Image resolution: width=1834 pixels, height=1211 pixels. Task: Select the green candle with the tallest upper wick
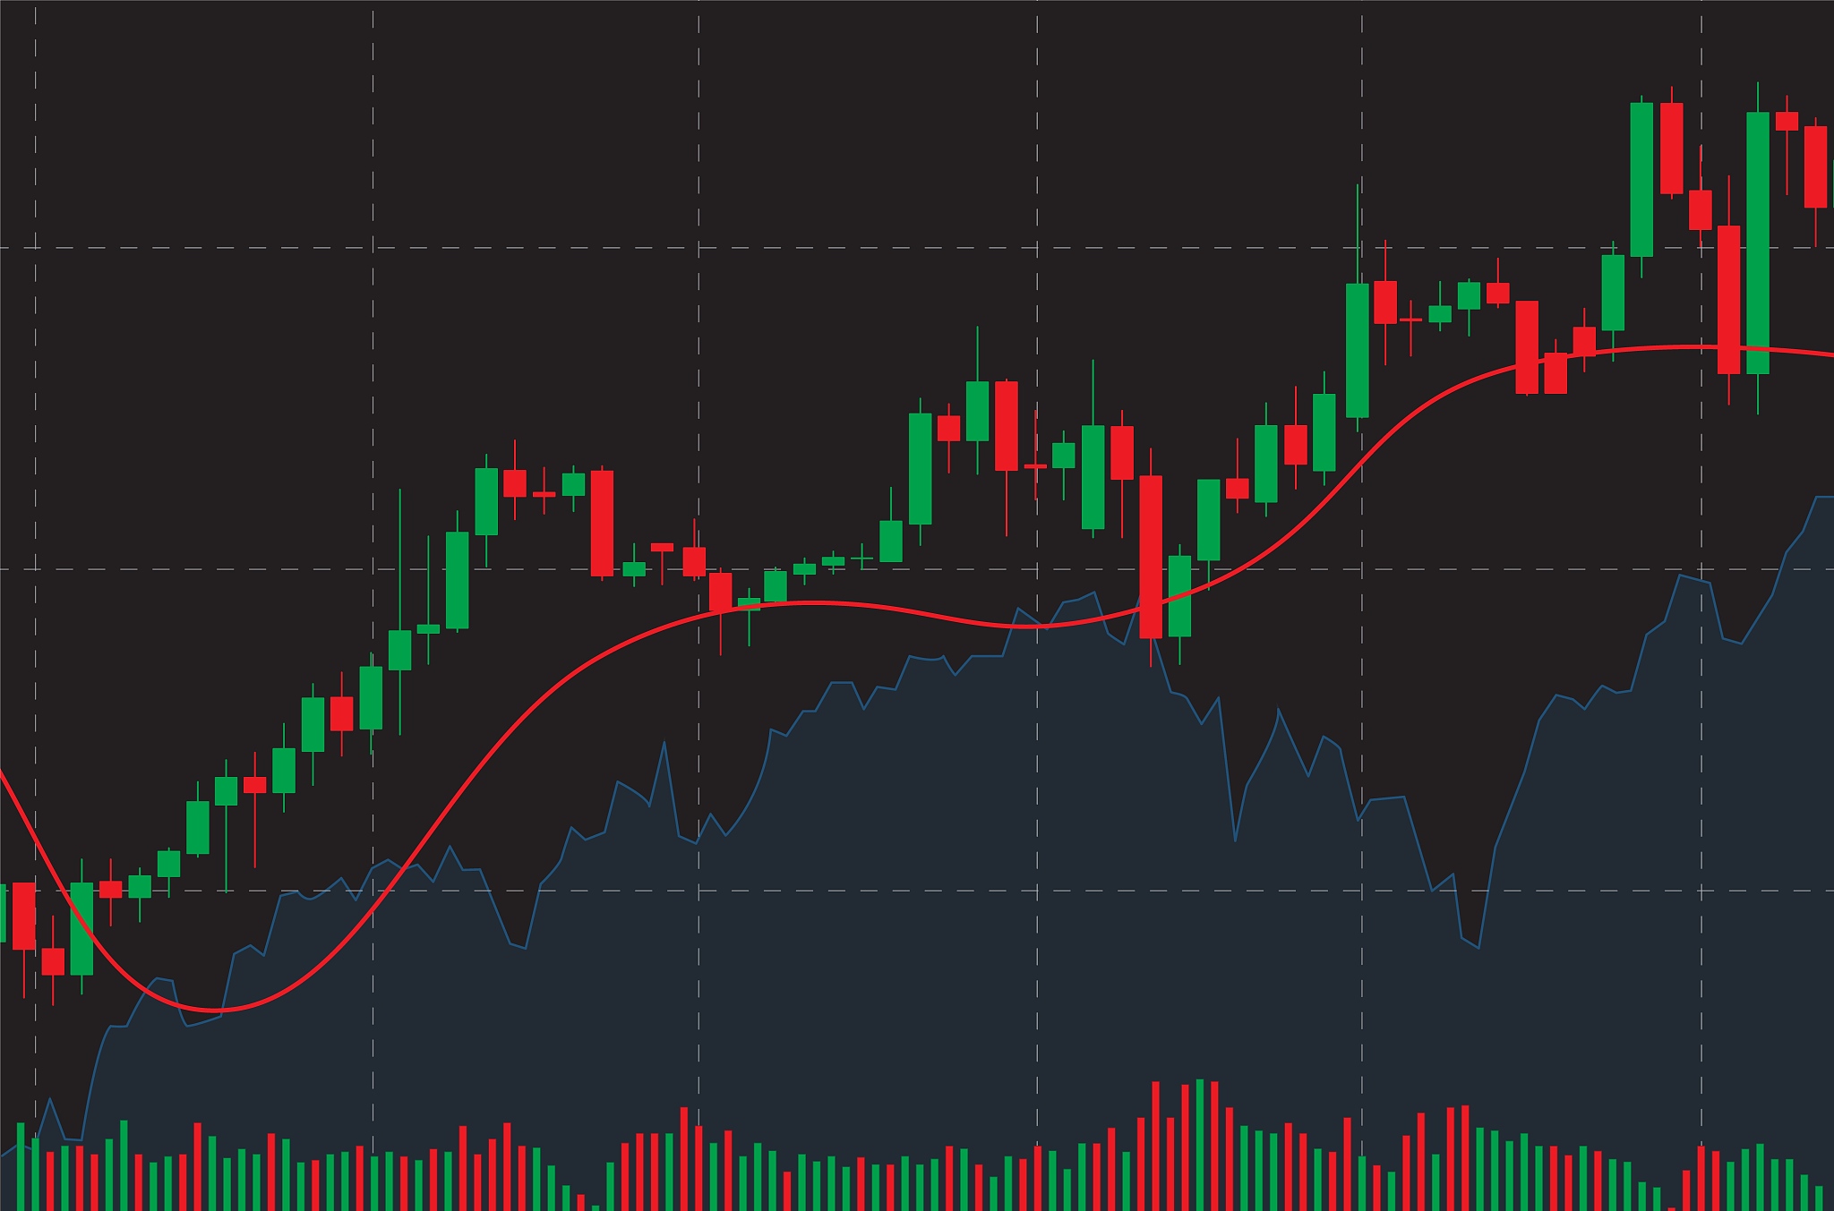point(1358,350)
